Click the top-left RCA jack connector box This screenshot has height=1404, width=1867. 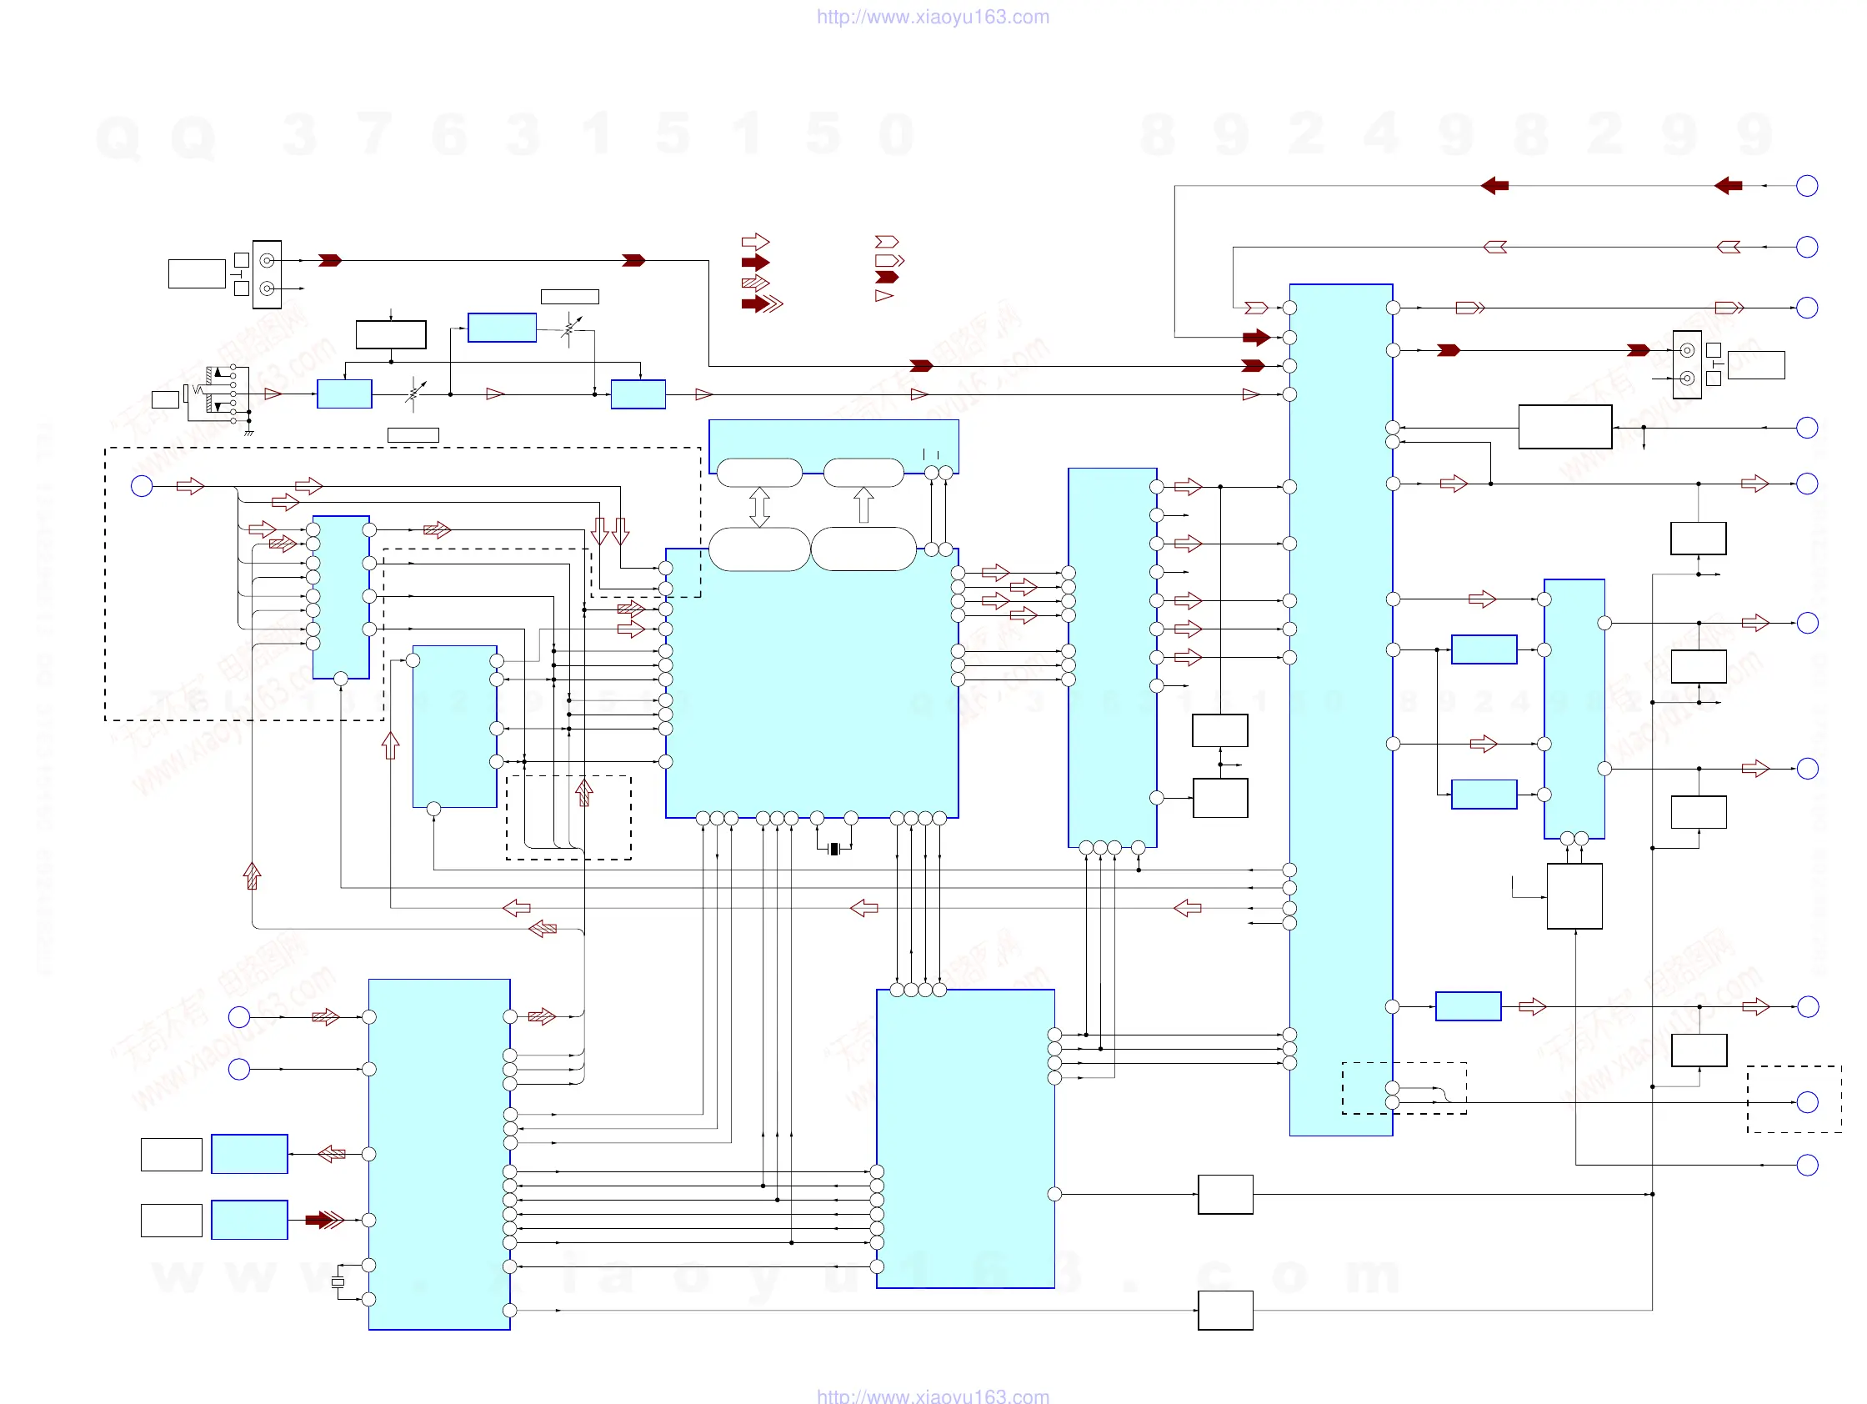pyautogui.click(x=267, y=274)
